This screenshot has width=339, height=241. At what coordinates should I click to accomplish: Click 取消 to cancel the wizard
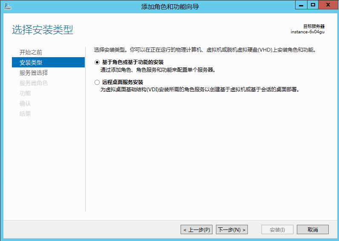313,229
